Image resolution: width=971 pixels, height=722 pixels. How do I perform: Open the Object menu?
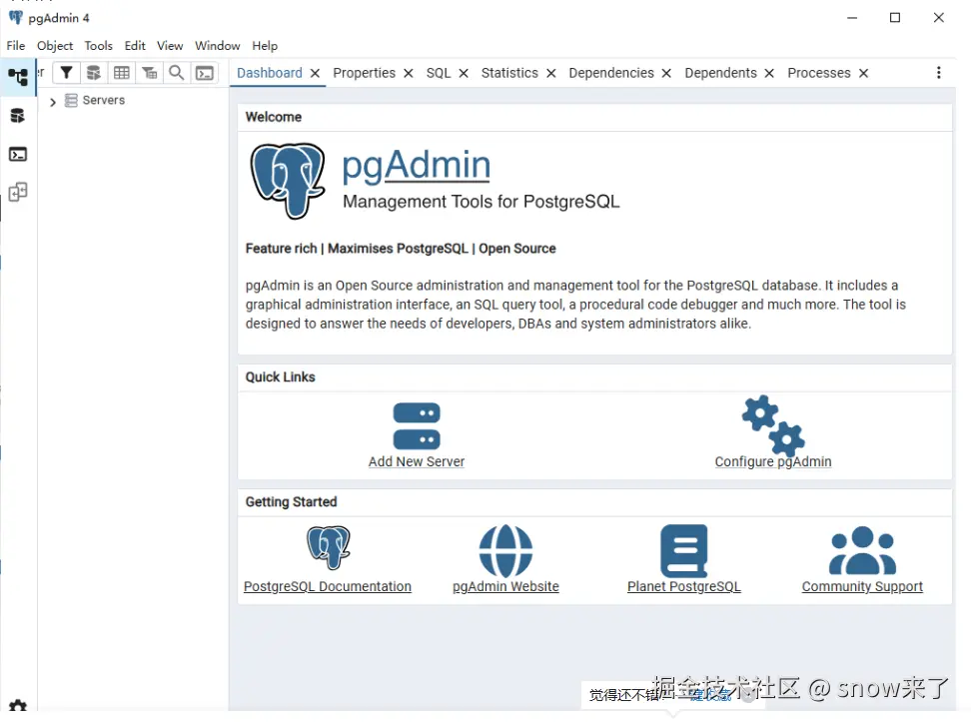click(x=55, y=46)
